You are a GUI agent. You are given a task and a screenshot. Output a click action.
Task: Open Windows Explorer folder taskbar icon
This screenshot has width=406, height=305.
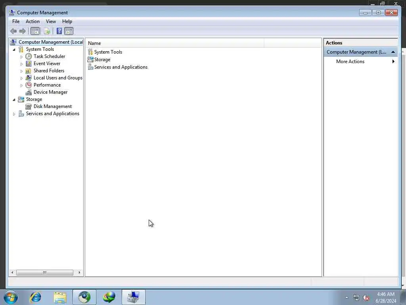click(x=60, y=297)
